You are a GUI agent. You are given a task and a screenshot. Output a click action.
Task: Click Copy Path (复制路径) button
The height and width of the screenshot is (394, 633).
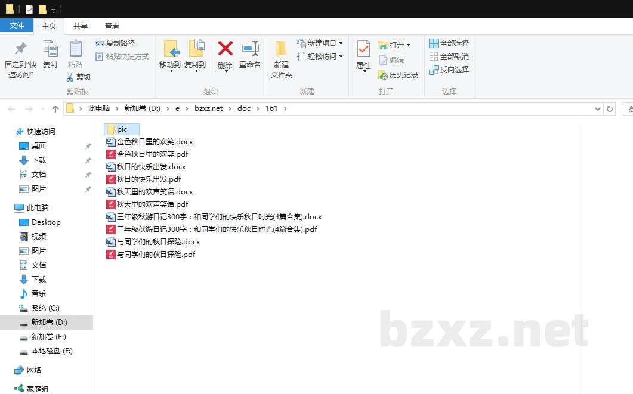tap(115, 44)
